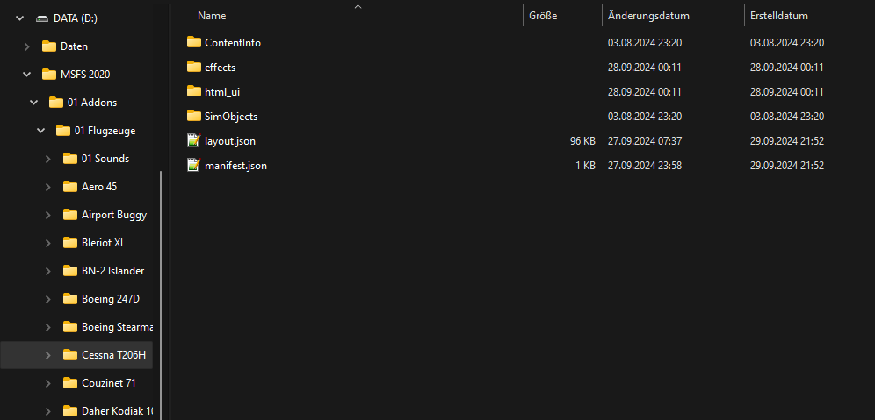875x420 pixels.
Task: Click the DATA (D:) drive icon
Action: coord(42,18)
